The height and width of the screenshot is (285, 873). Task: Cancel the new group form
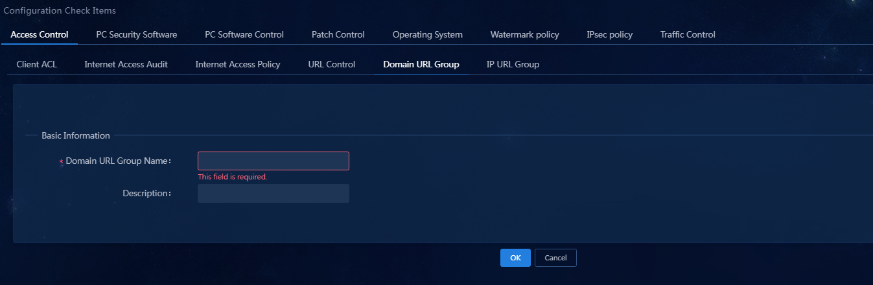[555, 258]
